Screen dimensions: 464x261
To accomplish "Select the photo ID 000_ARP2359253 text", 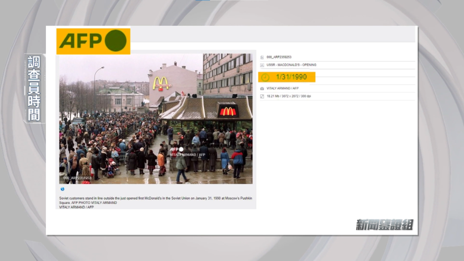I will 279,57.
